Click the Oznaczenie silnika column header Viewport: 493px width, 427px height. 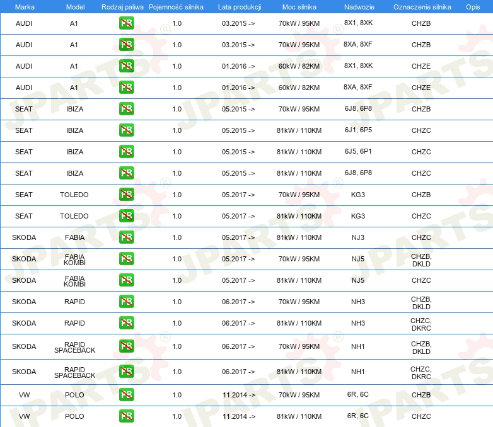pyautogui.click(x=422, y=6)
